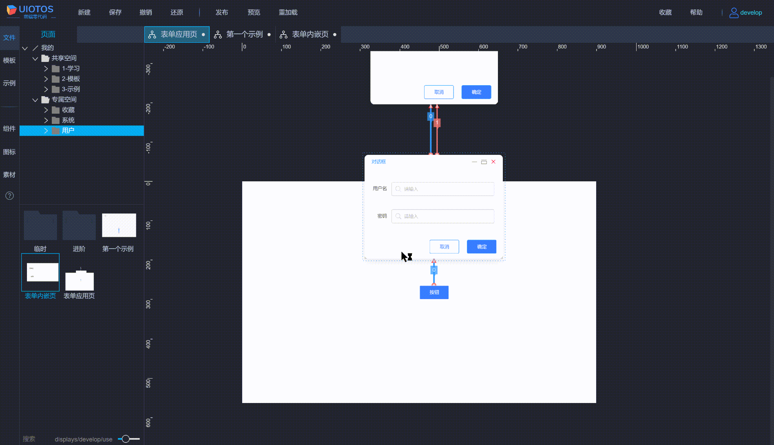Switch to the 组件 sidebar tab
This screenshot has width=774, height=445.
point(9,129)
